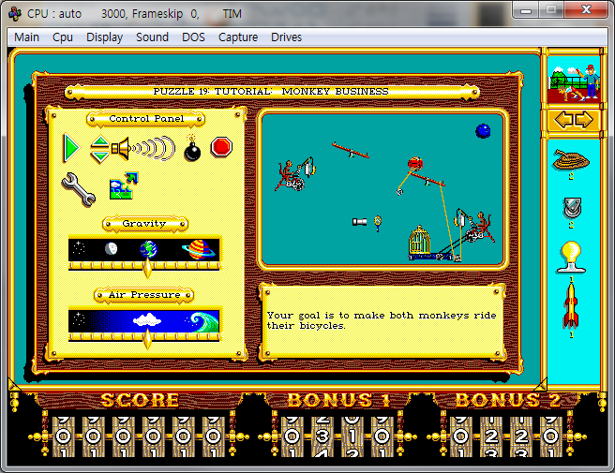
Task: Start the puzzle with the green play arrow
Action: 71,148
